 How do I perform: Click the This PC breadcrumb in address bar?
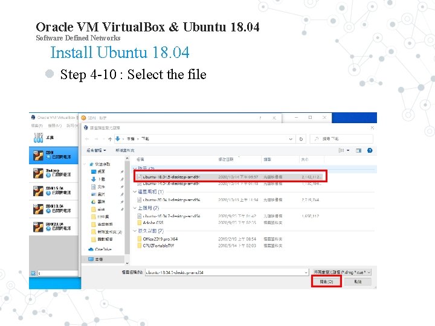130,139
